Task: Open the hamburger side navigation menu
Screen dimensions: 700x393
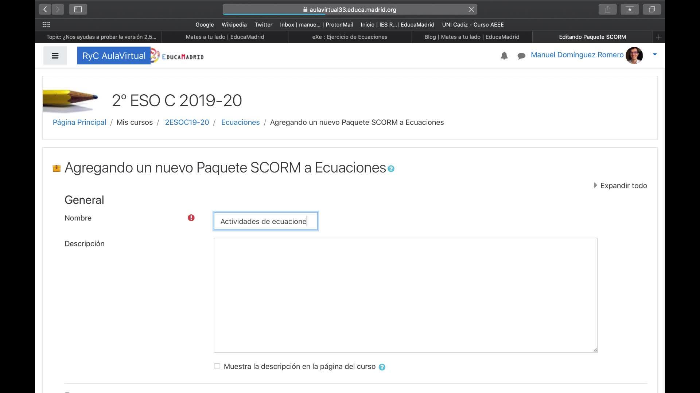Action: 55,56
